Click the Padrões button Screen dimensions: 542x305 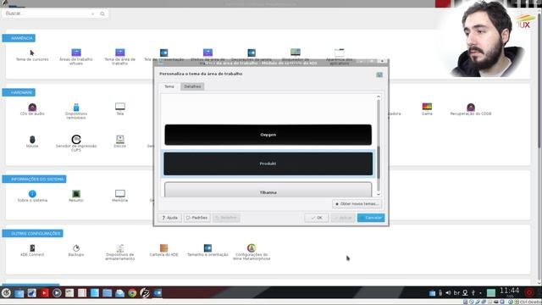(x=197, y=218)
